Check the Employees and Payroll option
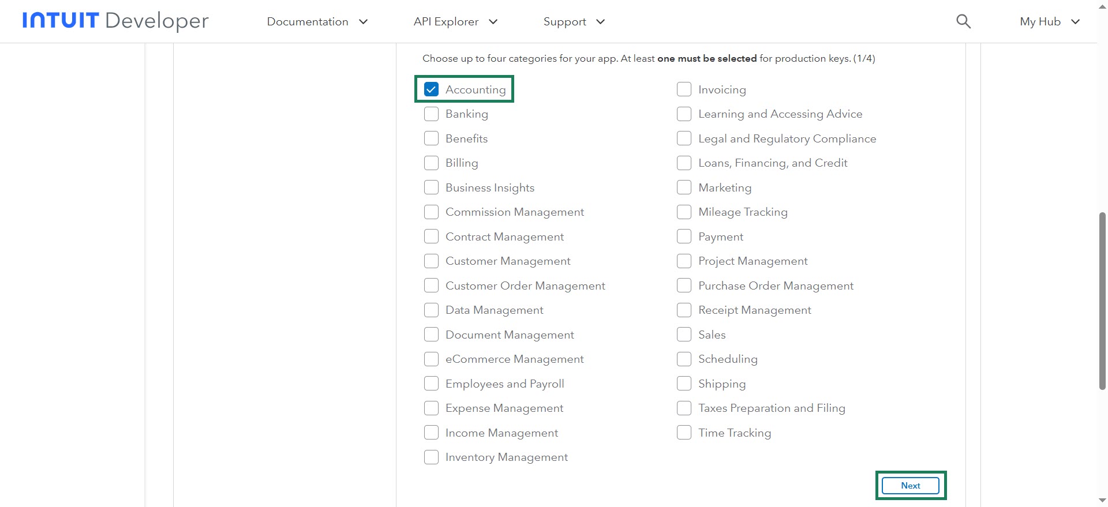1108x507 pixels. click(x=431, y=384)
